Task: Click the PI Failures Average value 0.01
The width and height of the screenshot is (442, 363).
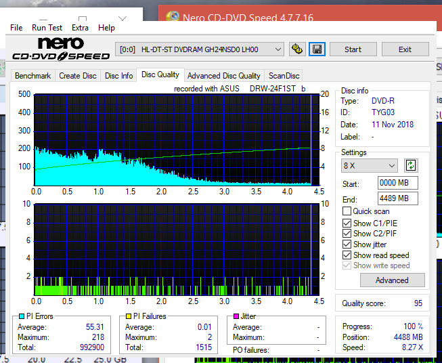Action: pyautogui.click(x=204, y=327)
